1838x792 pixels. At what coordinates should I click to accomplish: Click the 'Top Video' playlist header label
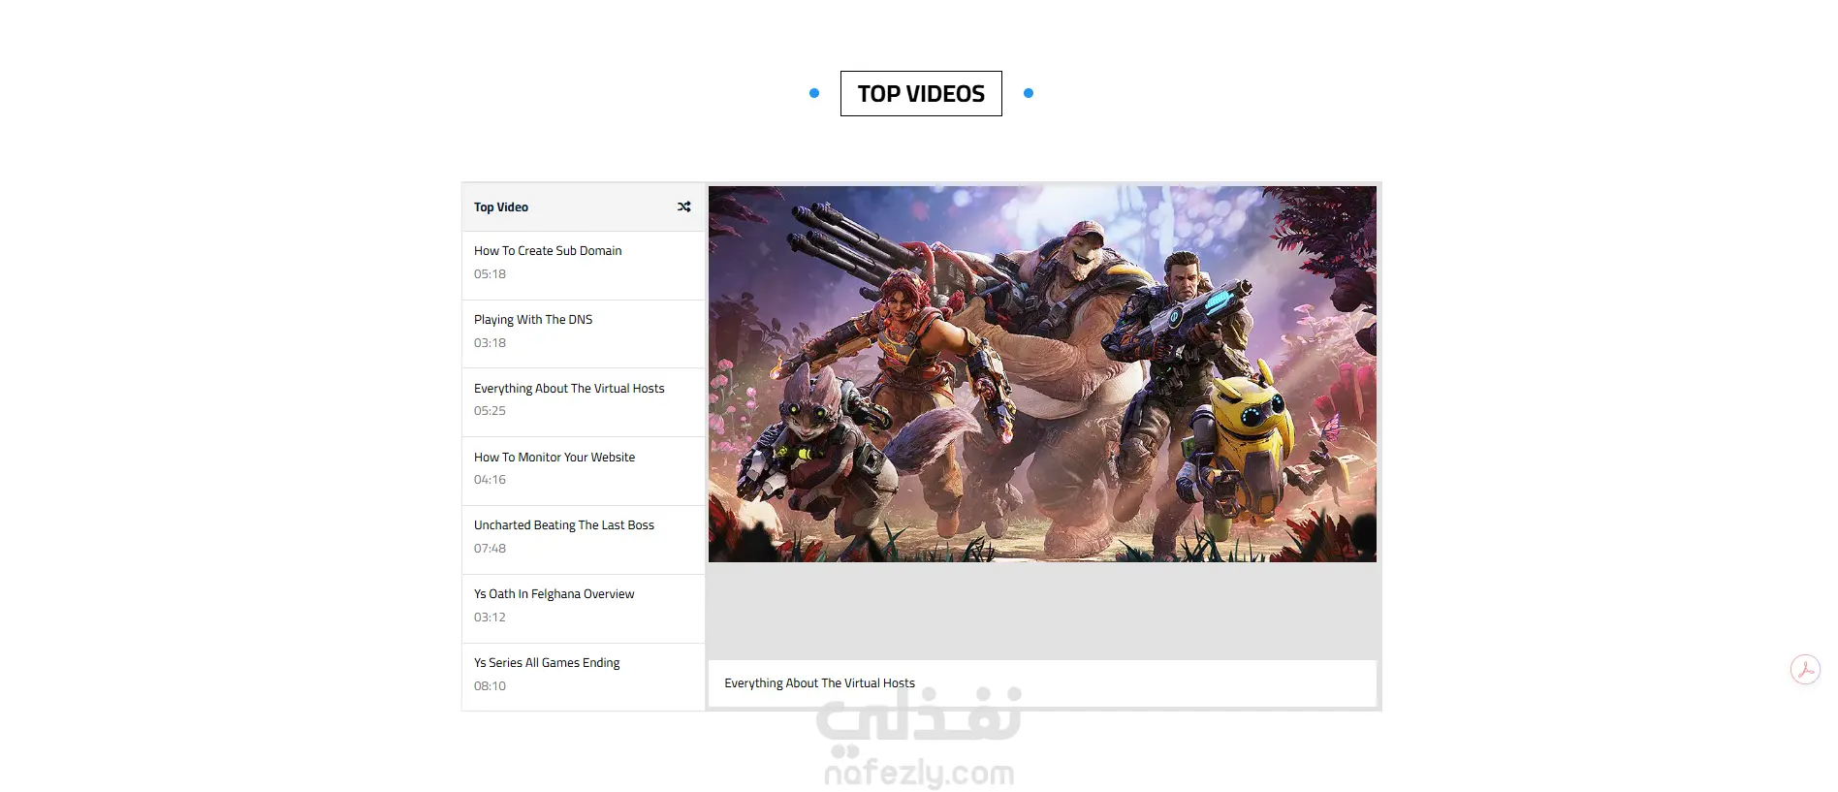coord(501,206)
